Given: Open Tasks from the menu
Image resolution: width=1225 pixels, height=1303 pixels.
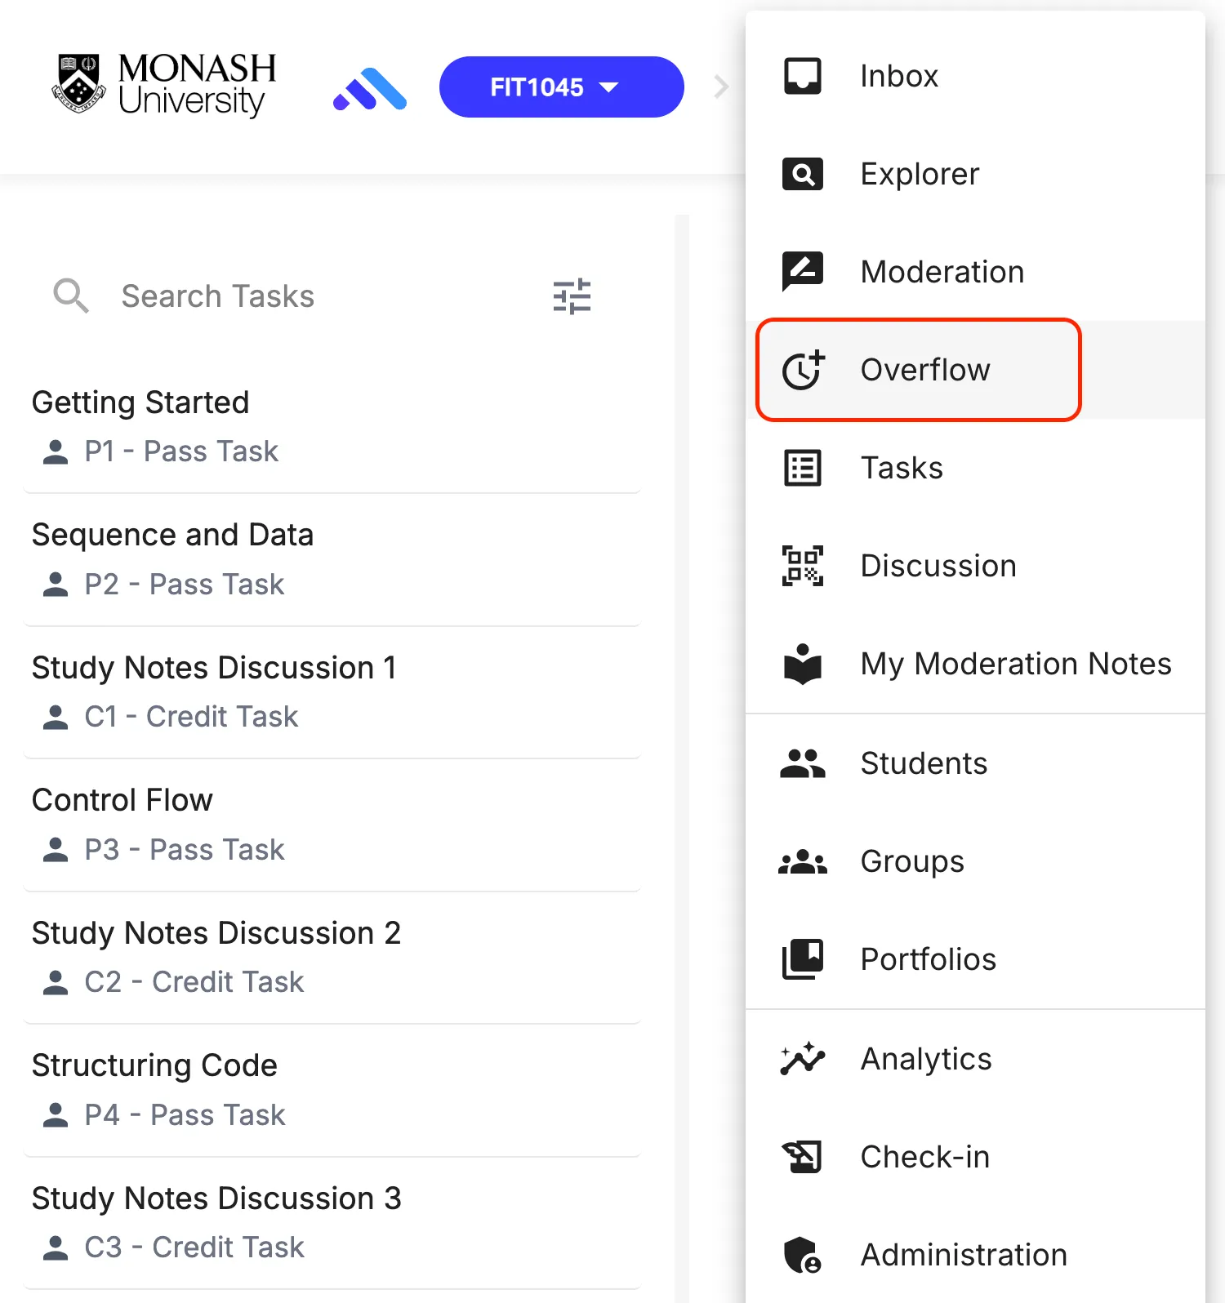Looking at the screenshot, I should click(x=975, y=468).
